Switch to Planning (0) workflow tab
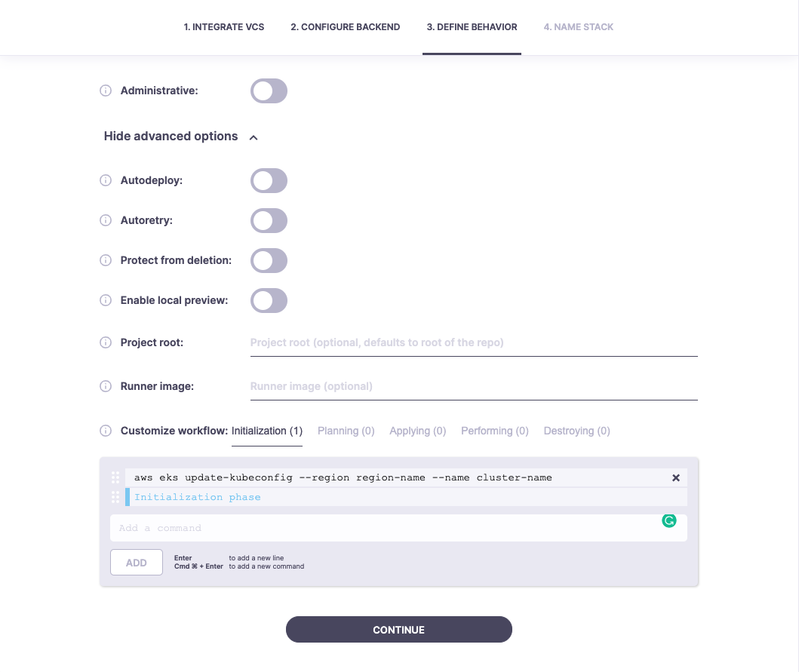Viewport: 799px width, 672px height. 346,431
